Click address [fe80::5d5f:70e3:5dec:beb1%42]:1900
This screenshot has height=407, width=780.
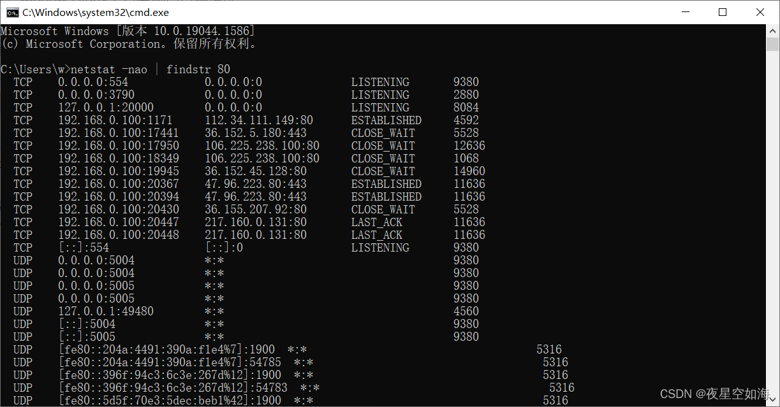170,401
